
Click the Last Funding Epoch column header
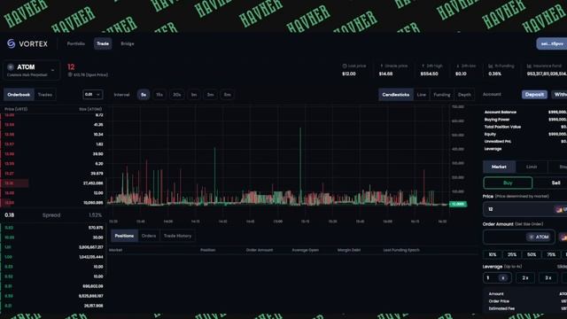(x=401, y=250)
